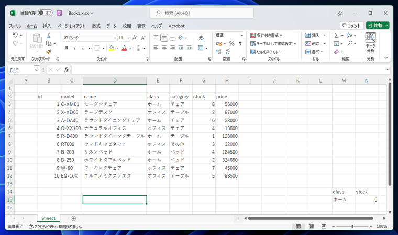Click the decrease decimal icon
Viewport: 398px width, 235px height.
pos(227,52)
